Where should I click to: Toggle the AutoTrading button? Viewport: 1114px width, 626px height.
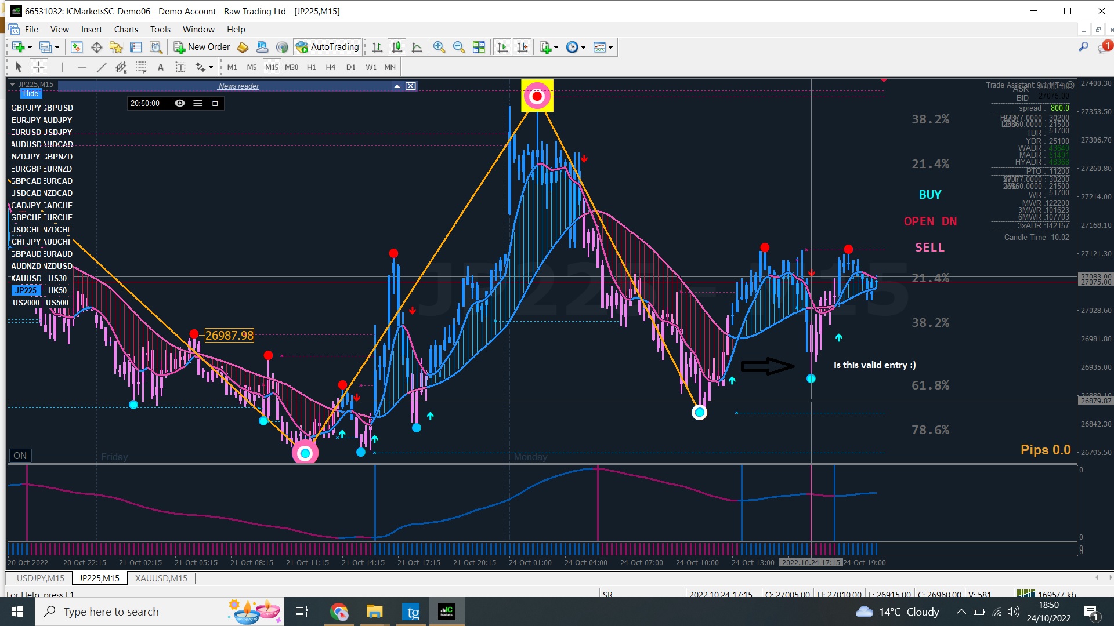(x=328, y=47)
